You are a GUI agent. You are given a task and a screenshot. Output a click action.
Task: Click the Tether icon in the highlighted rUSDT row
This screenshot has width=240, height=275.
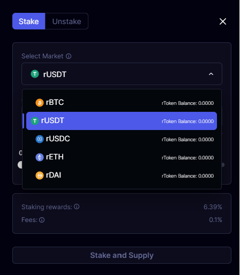(x=35, y=121)
